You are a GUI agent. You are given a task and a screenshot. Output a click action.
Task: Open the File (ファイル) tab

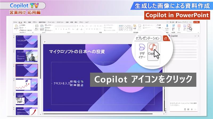(15, 22)
